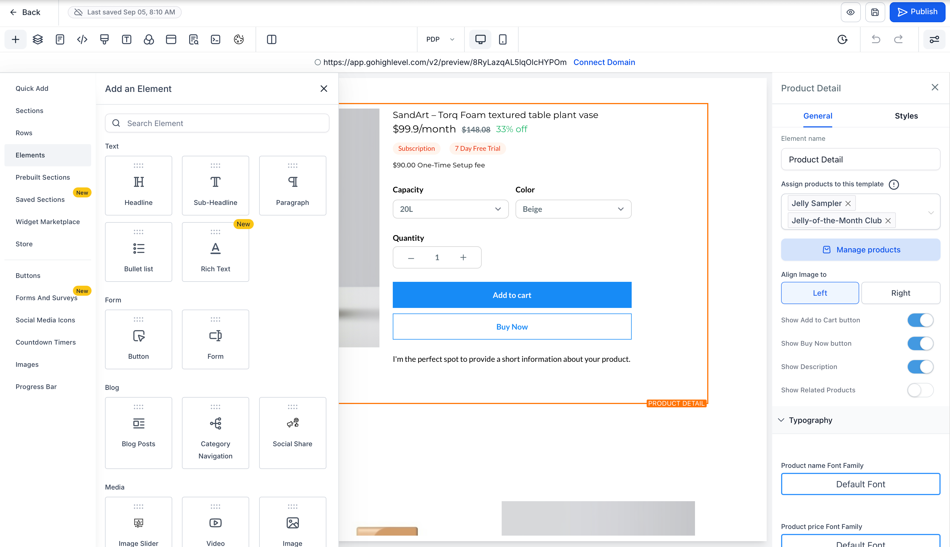Open the layers icon in toolbar
Viewport: 950px width, 547px height.
tap(37, 39)
